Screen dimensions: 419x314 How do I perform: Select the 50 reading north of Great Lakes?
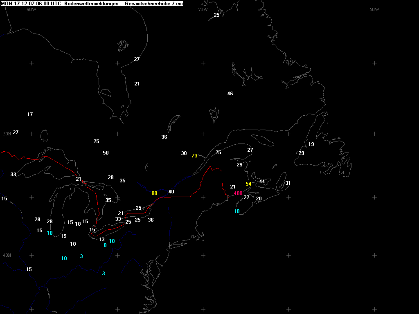(106, 153)
